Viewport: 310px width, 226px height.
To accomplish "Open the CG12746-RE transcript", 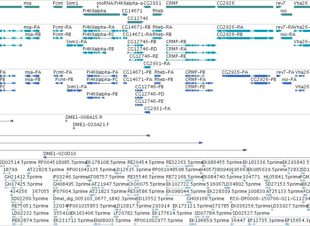I will pos(136,60).
